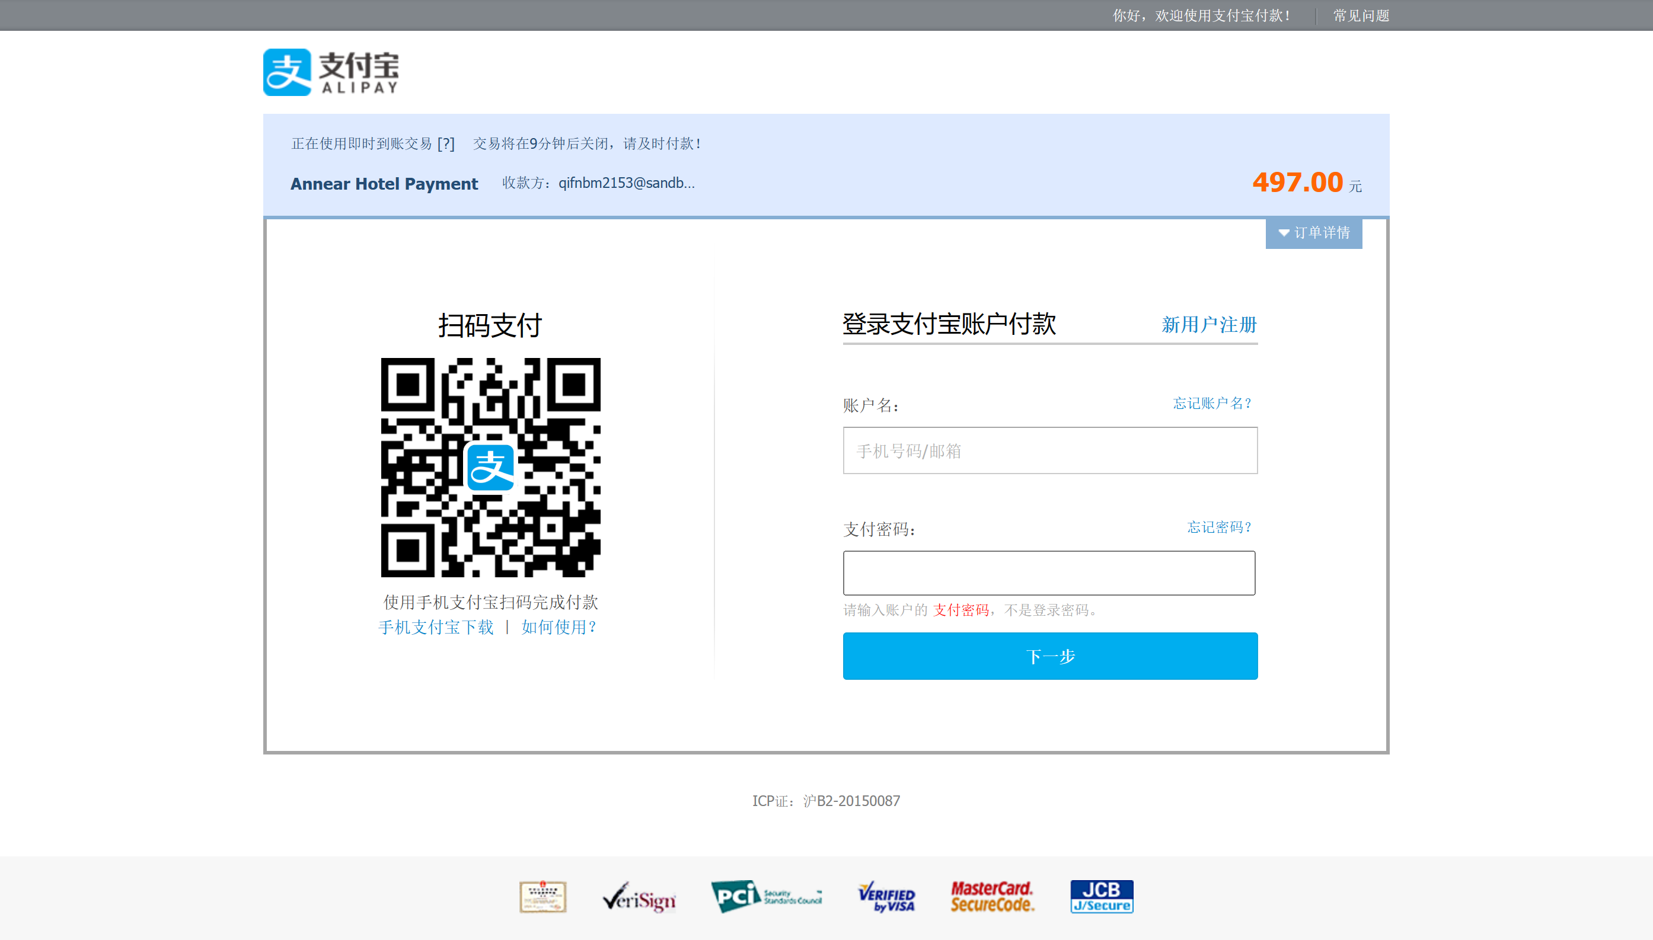1653x940 pixels.
Task: Click the Alipay icon inside QR code
Action: [x=491, y=467]
